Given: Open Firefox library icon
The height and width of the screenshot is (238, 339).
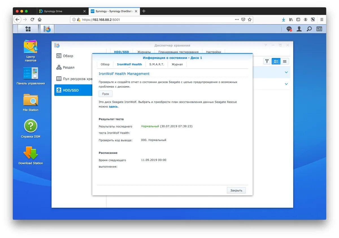Looking at the screenshot, I should 291,20.
